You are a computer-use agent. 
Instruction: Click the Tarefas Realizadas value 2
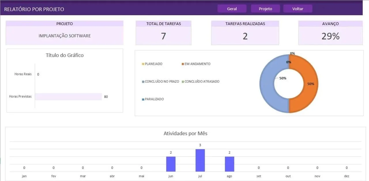tap(245, 36)
